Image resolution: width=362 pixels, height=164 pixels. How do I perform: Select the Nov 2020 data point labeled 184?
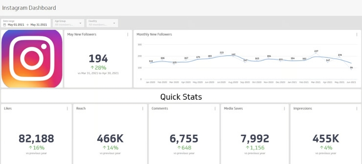269,58
